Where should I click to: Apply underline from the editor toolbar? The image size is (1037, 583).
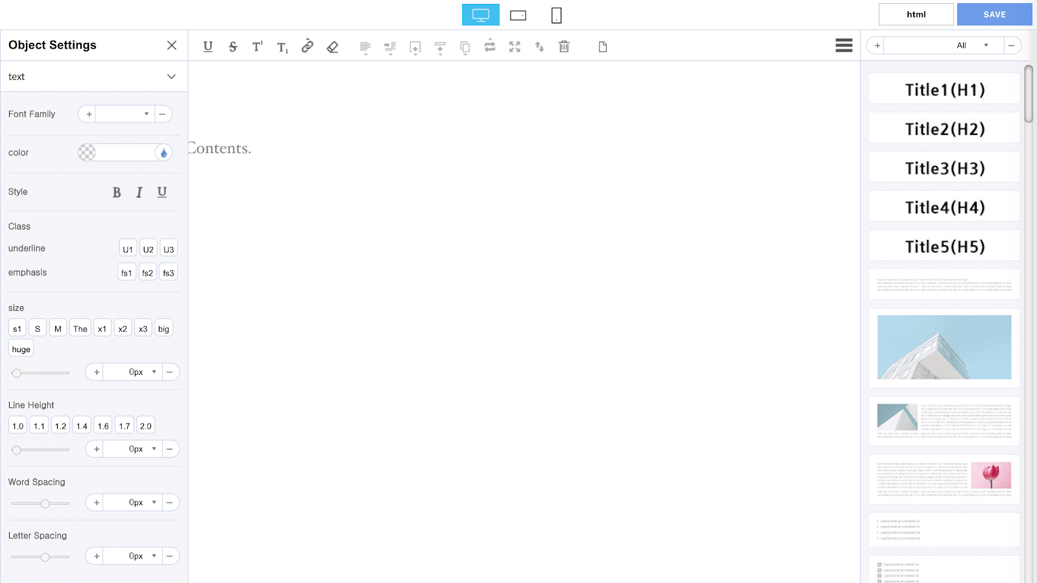click(x=208, y=47)
